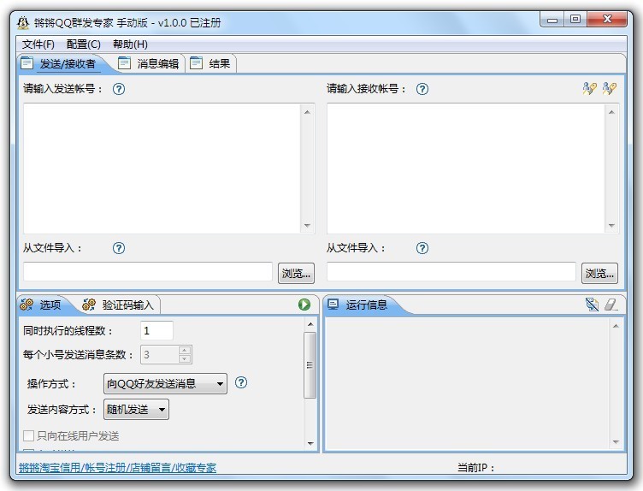
Task: Click the up arrow of the 选项 panel scrollbar
Action: [310, 324]
